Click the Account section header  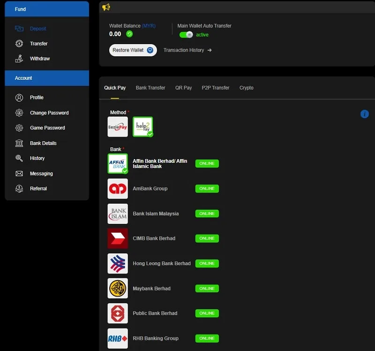point(47,78)
